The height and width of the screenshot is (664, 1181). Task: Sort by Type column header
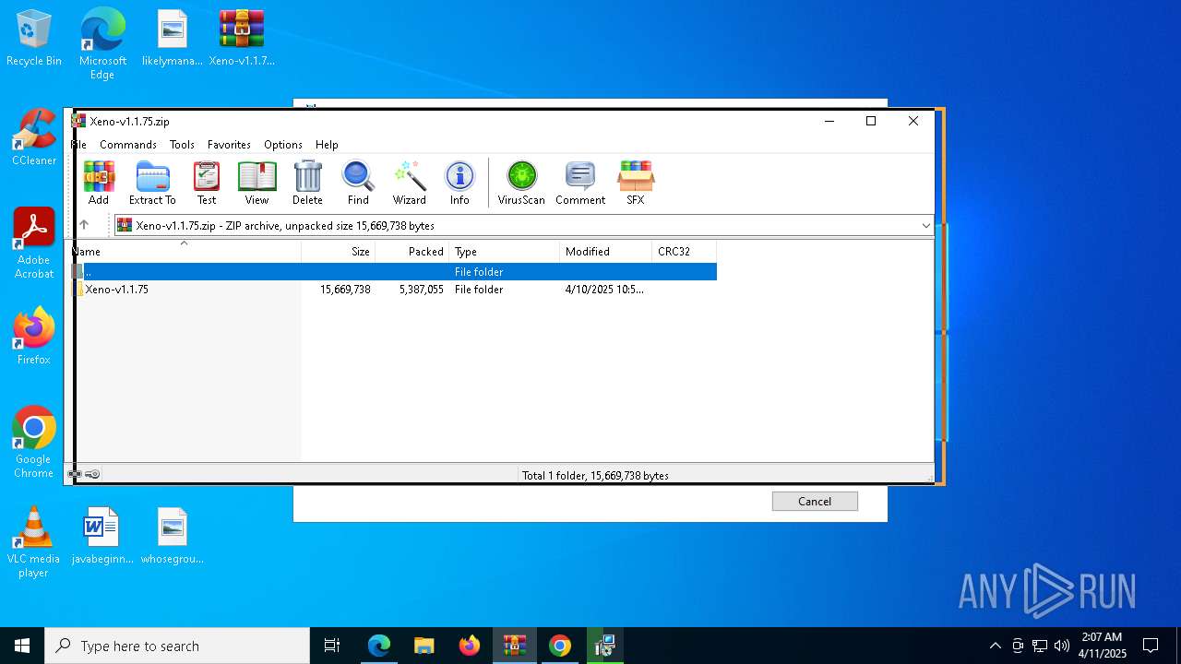click(505, 251)
